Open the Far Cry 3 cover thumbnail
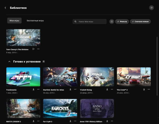The width and height of the screenshot is (159, 124). 60,108
